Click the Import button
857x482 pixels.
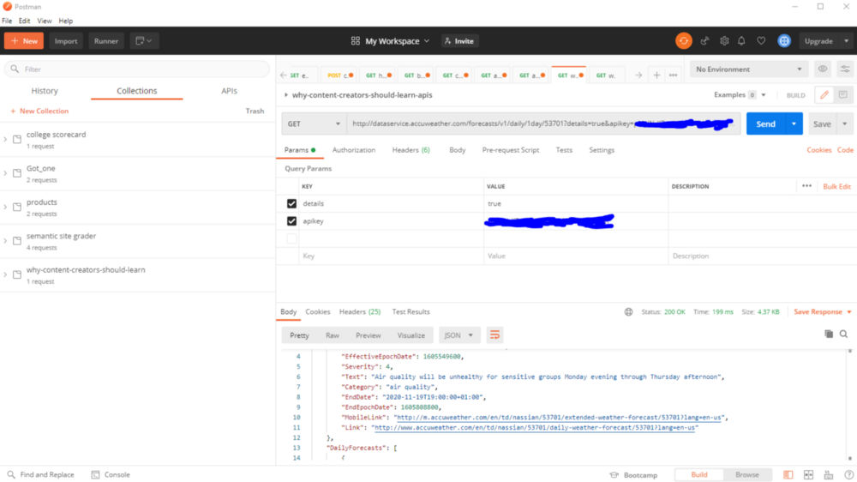66,41
